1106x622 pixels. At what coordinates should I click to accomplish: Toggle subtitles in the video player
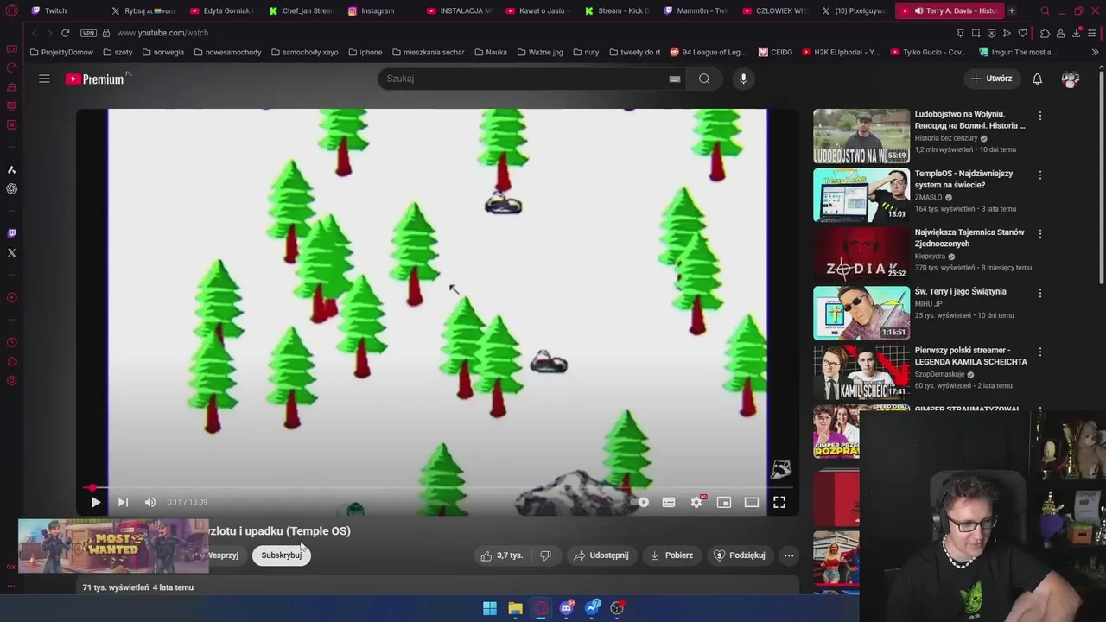click(669, 502)
